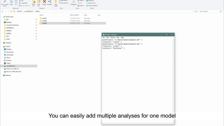This screenshot has width=224, height=126.
Task: Open the Notepad Edit menu
Action: click(x=107, y=37)
